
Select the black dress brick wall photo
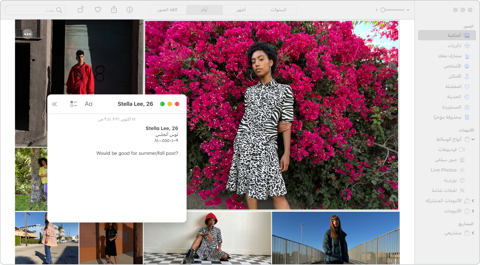click(111, 243)
